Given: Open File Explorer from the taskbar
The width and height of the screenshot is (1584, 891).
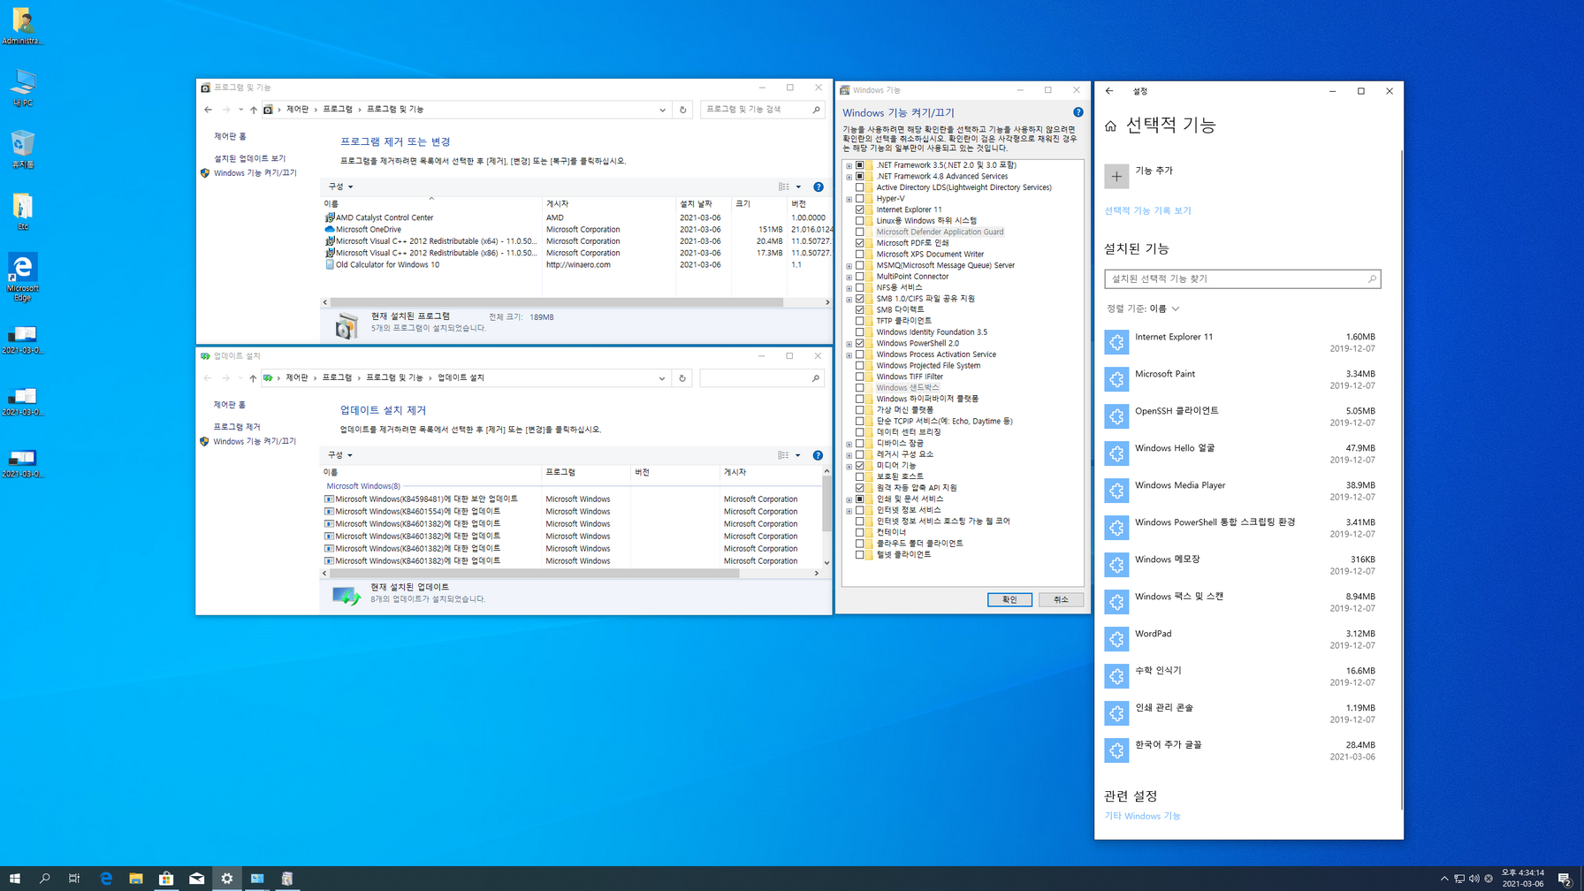Looking at the screenshot, I should pos(136,879).
